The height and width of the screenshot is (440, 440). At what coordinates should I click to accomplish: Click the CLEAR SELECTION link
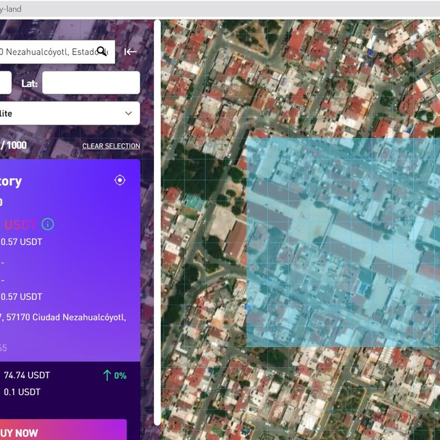coord(111,146)
